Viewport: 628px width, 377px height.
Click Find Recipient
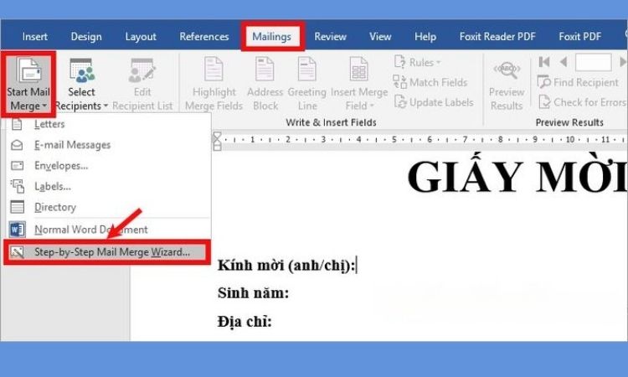pyautogui.click(x=578, y=82)
